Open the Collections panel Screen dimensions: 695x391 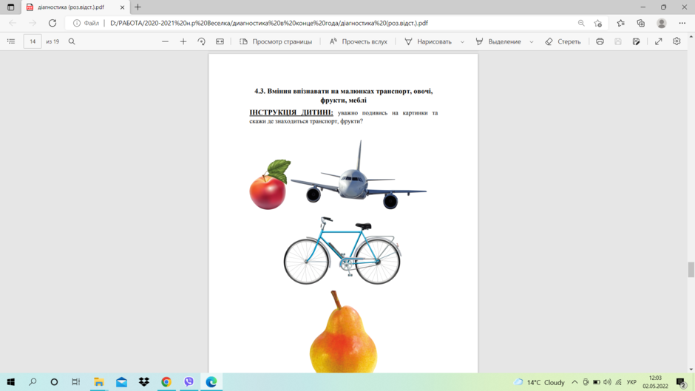[x=640, y=23]
